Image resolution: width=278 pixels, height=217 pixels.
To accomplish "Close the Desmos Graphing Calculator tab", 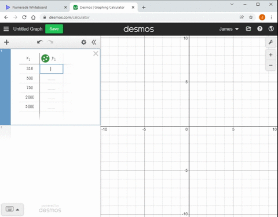I will click(x=133, y=8).
